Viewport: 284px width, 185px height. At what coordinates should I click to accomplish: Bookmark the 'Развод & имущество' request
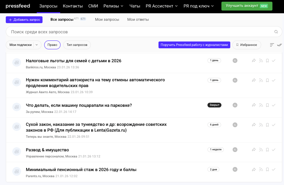pos(267,150)
